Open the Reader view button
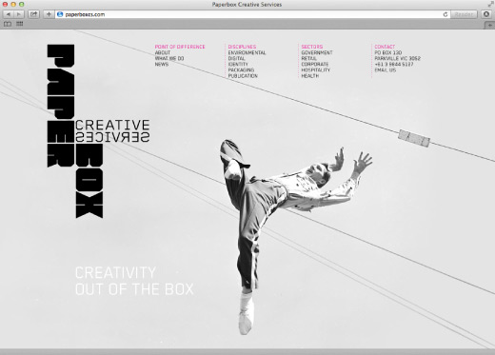Image resolution: width=495 pixels, height=355 pixels. click(x=464, y=14)
